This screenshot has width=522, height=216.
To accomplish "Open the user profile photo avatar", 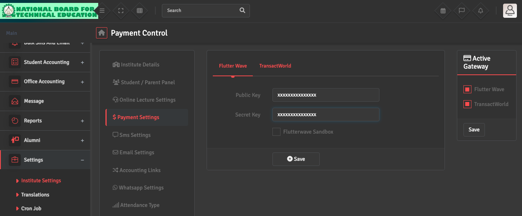I will 510,11.
